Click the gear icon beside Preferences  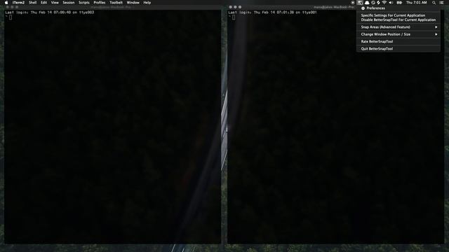click(x=363, y=8)
